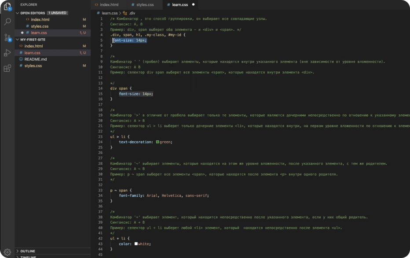Screen dimensions: 410x258
Task: Open the Extensions view
Action: [x=7, y=68]
